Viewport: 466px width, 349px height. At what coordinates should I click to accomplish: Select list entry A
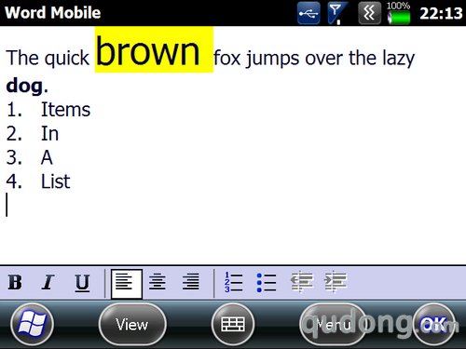(x=47, y=157)
